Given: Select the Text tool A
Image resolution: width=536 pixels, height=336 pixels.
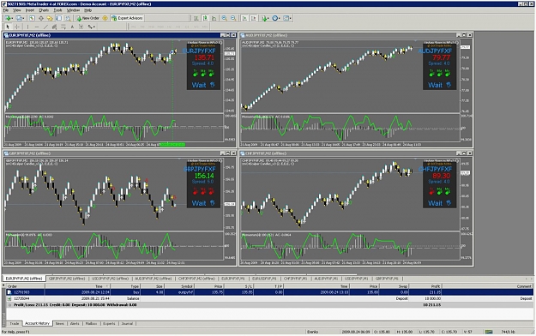Looking at the screenshot, I should (x=72, y=27).
